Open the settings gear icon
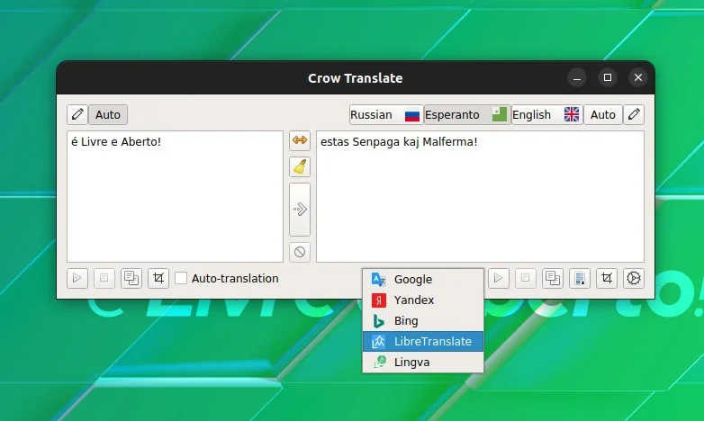Screen dimensions: 704x421 pos(634,278)
